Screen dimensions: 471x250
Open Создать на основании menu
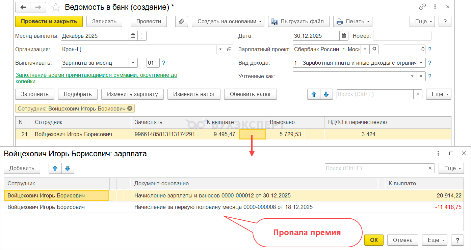coord(228,22)
